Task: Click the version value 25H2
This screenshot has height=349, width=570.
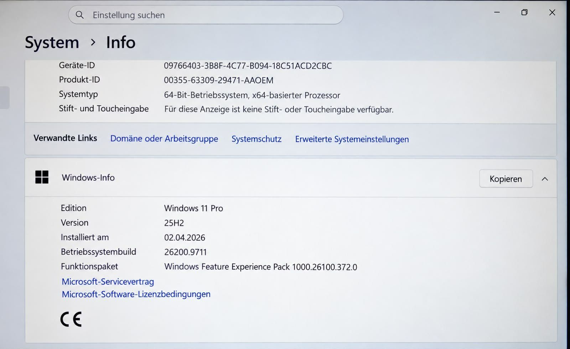Action: pos(174,223)
